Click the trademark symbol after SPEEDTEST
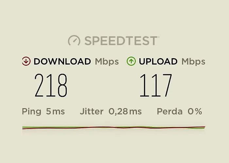The width and height of the screenshot is (229, 163). pyautogui.click(x=158, y=37)
